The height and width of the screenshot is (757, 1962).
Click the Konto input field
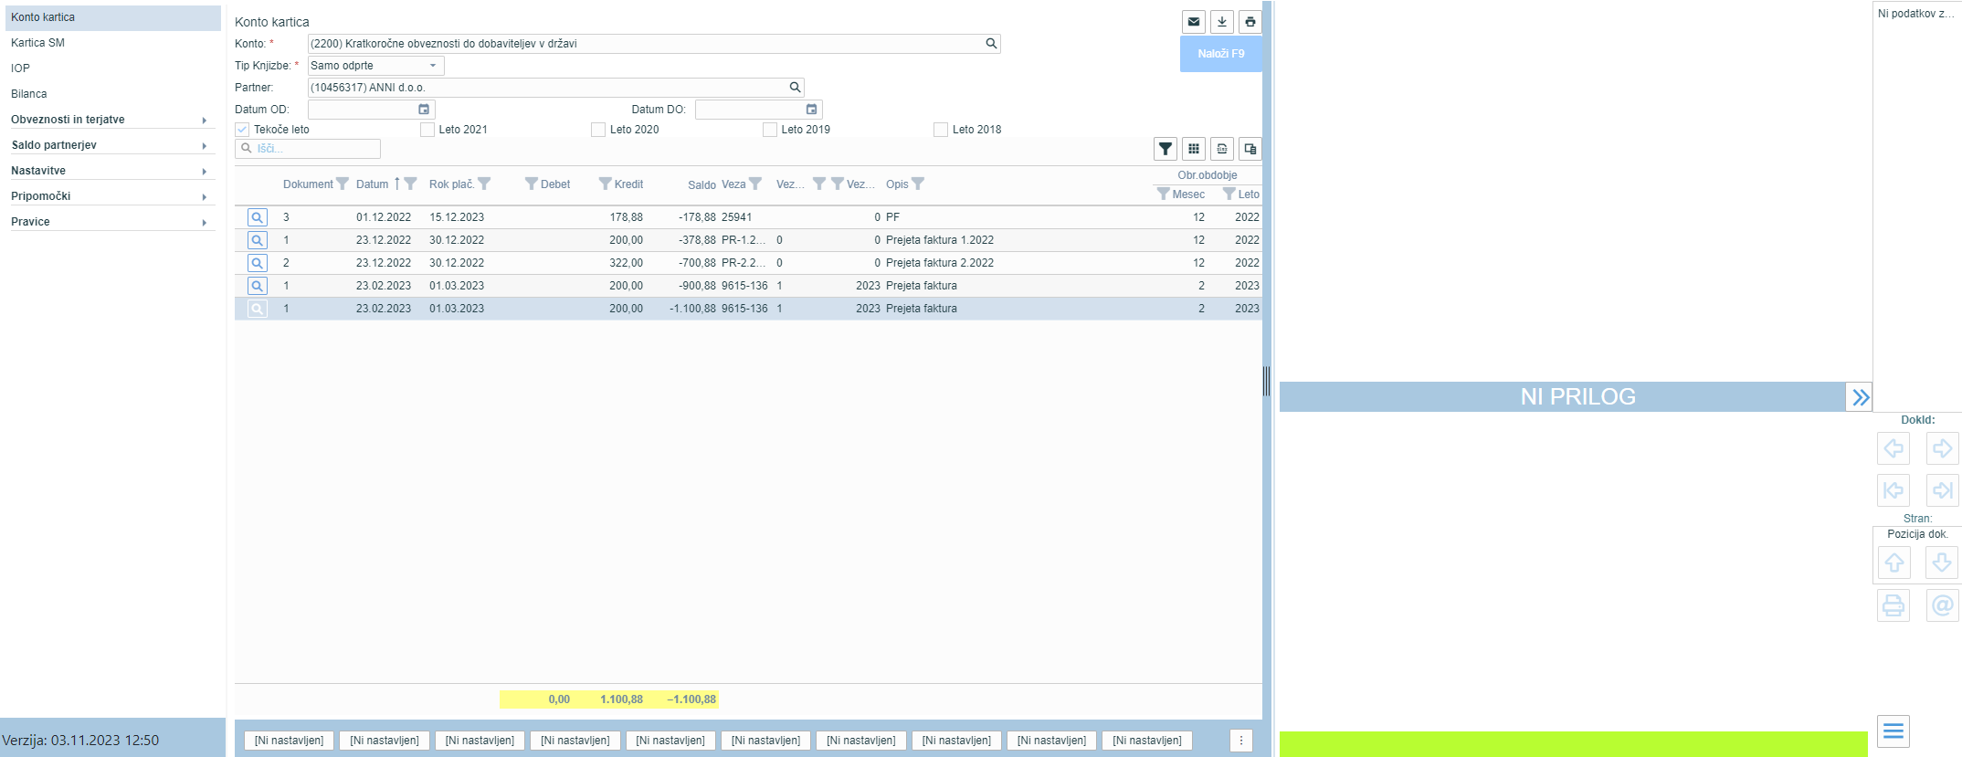pos(653,44)
